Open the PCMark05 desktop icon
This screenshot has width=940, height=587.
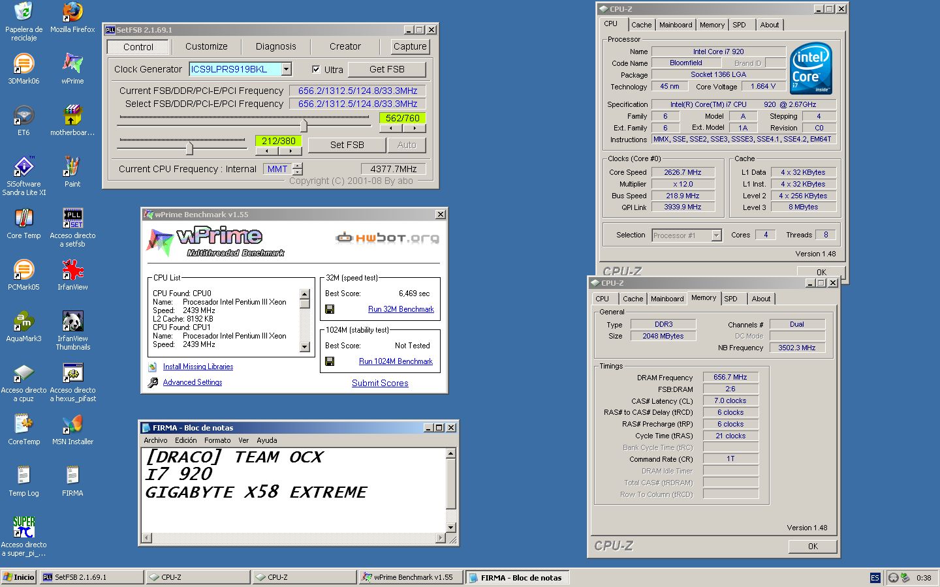(x=23, y=269)
